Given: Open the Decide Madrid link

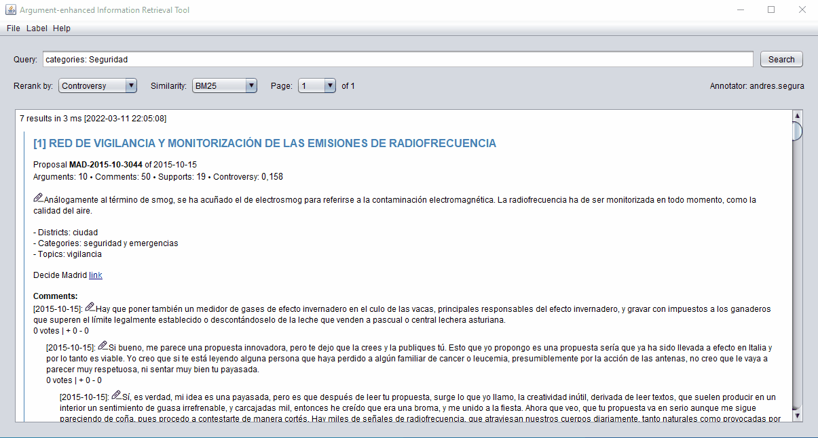Looking at the screenshot, I should [96, 275].
